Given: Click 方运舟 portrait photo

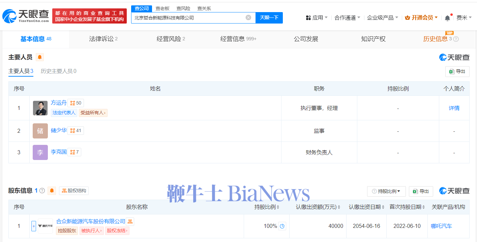Looking at the screenshot, I should [40, 108].
